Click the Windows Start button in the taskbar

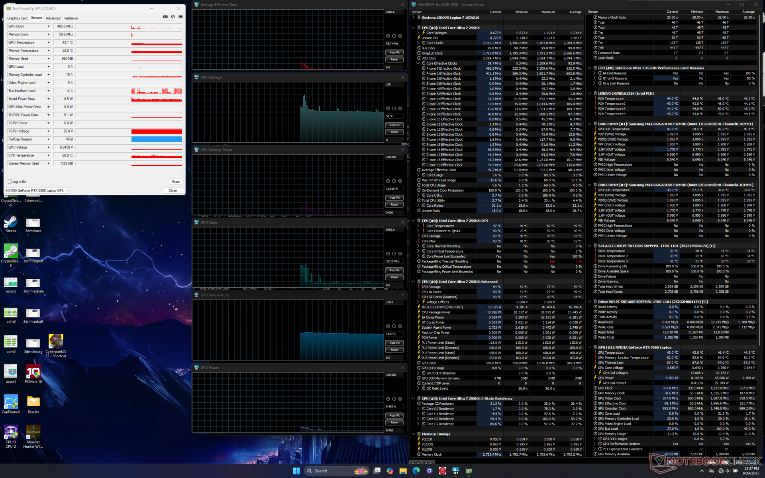[296, 471]
